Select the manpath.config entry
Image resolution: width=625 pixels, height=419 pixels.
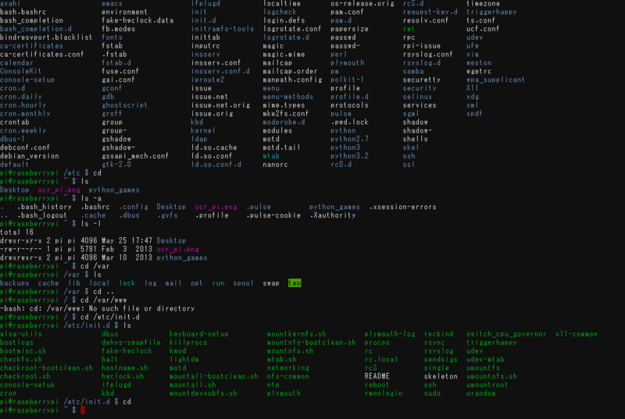(x=292, y=80)
